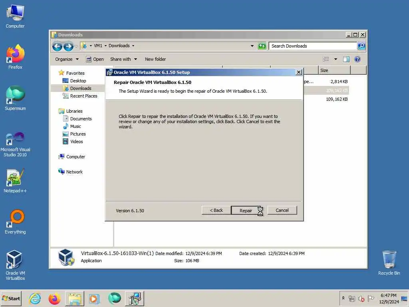
Task: Open the Recycle Bin
Action: [x=389, y=263]
